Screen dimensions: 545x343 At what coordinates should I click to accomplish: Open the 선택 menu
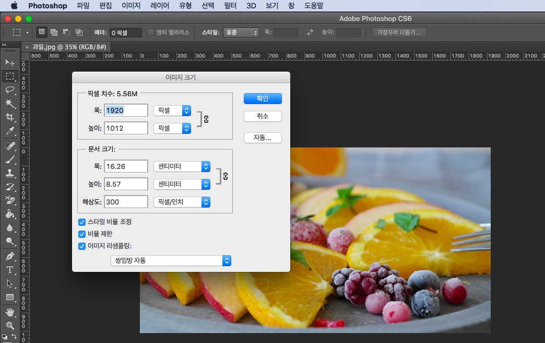point(208,6)
